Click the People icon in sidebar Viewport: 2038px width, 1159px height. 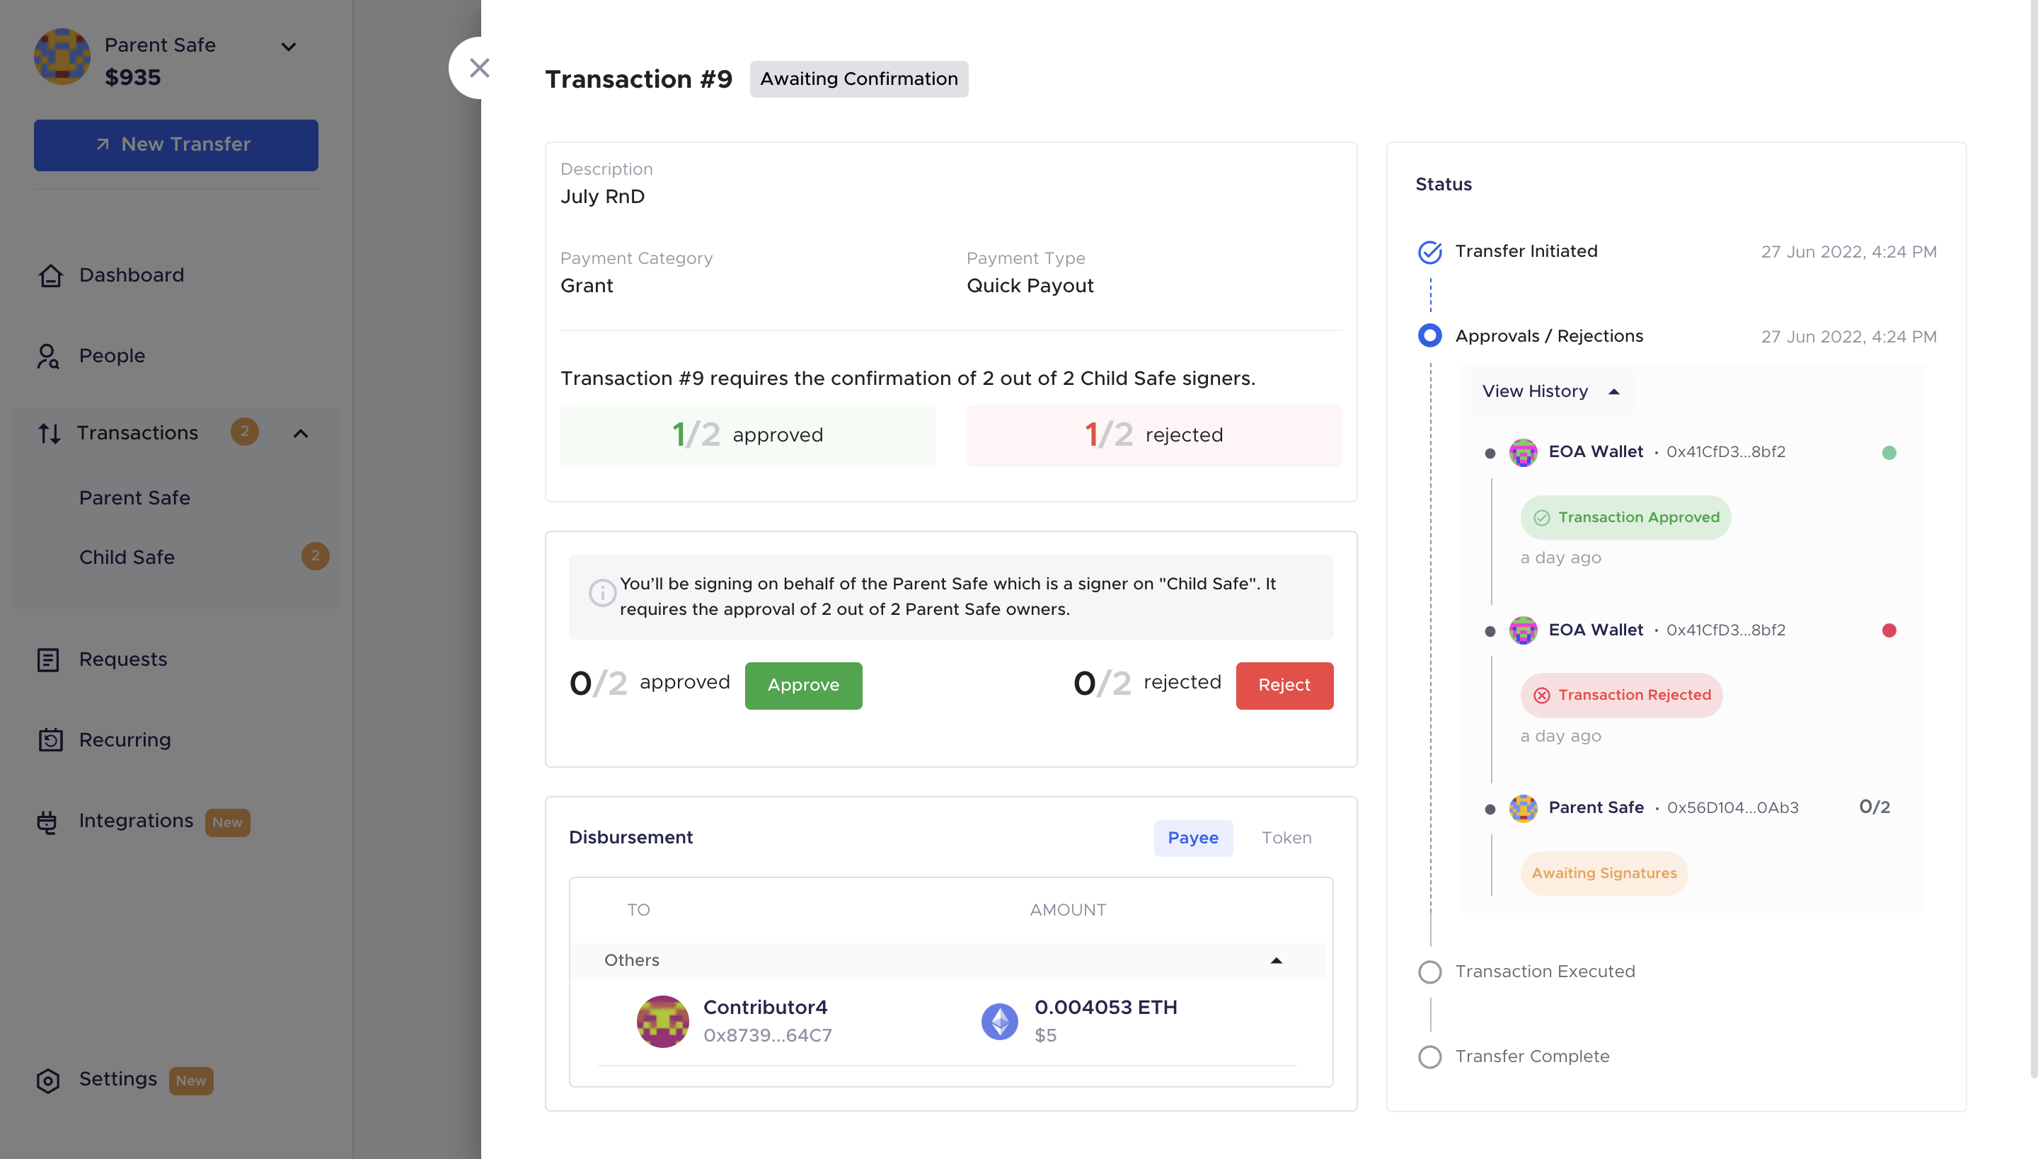click(48, 356)
